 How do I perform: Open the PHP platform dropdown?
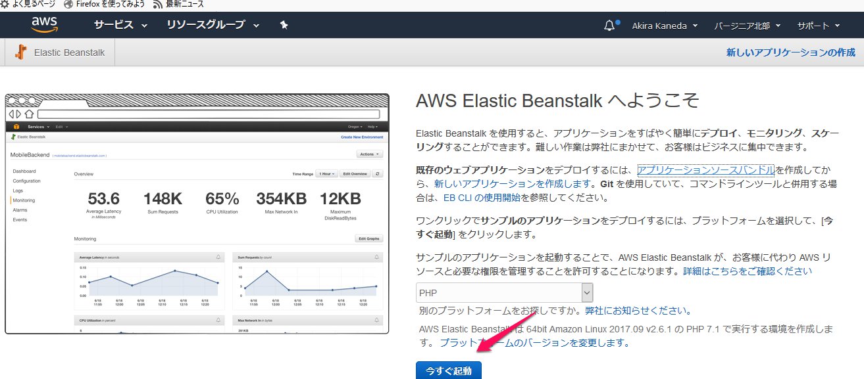pyautogui.click(x=504, y=293)
